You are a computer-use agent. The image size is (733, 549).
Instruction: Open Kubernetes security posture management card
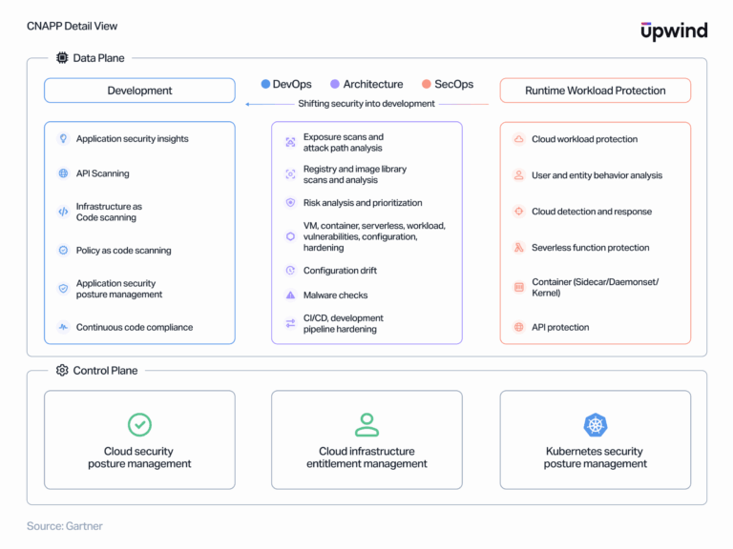tap(595, 439)
